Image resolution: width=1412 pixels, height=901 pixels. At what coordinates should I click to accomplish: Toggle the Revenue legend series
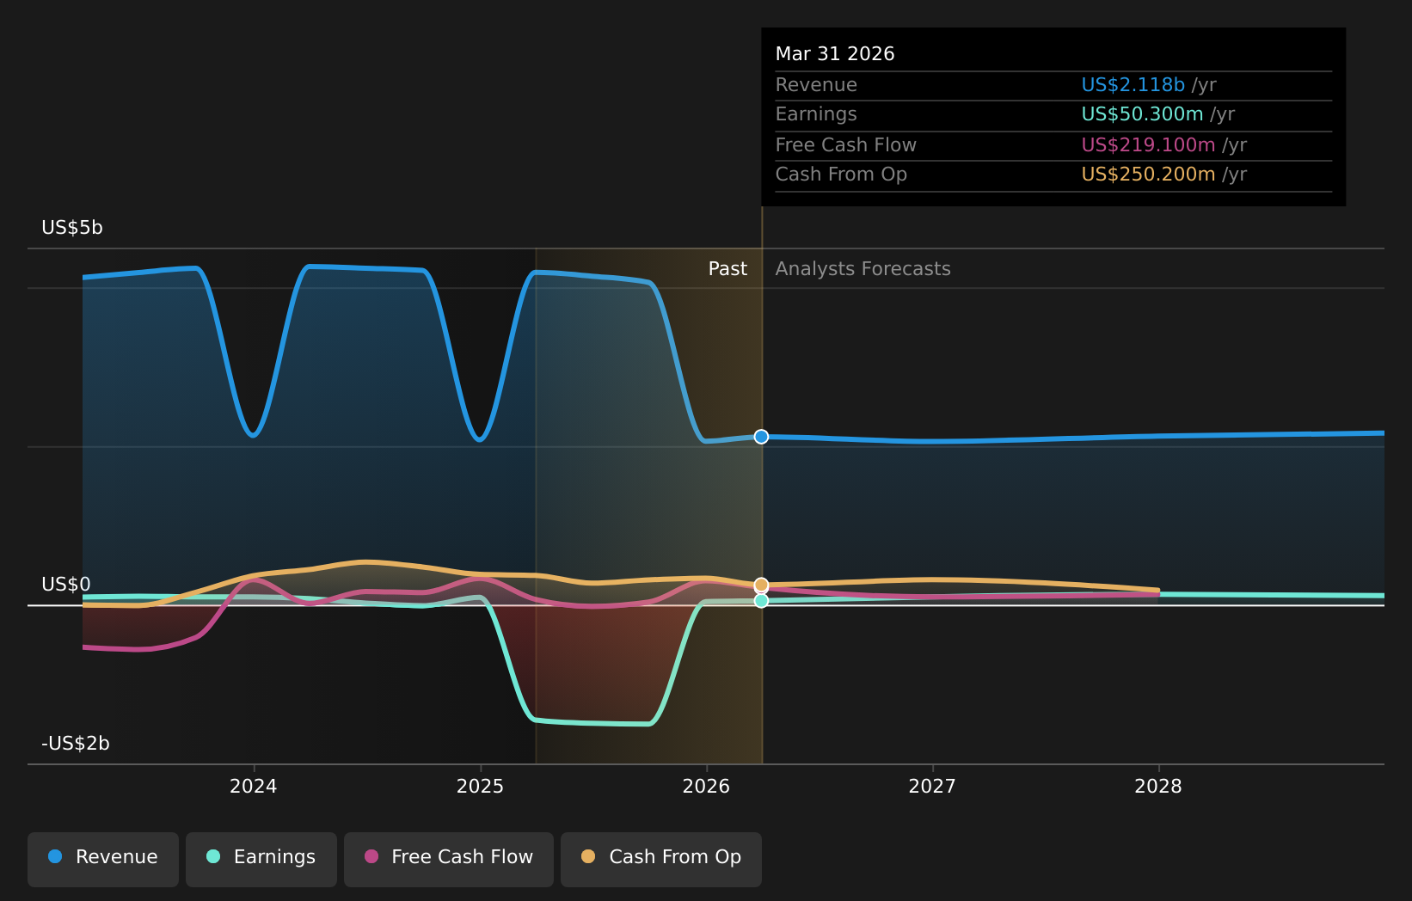click(x=103, y=859)
